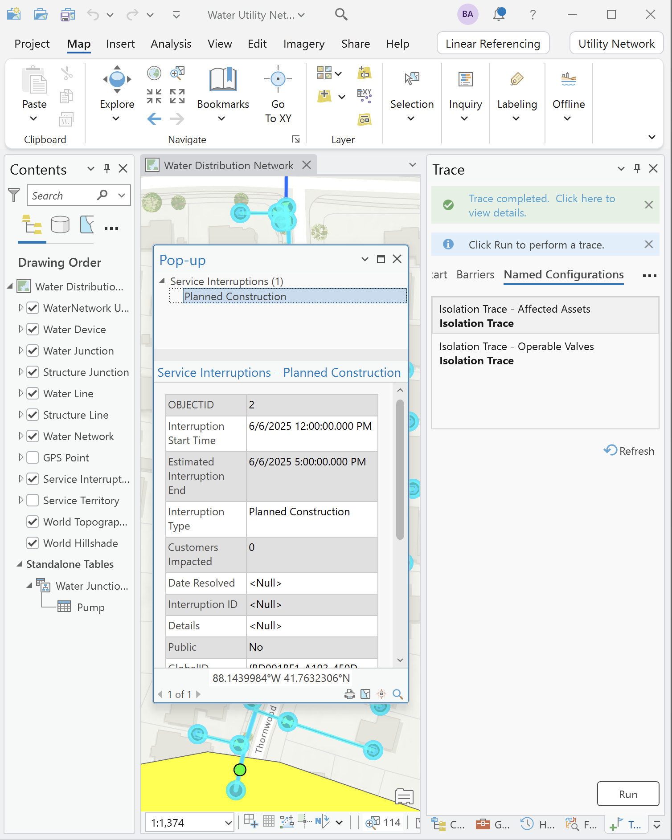The width and height of the screenshot is (672, 840).
Task: Select Isolation Trace - Affected Assets configuration
Action: pyautogui.click(x=545, y=316)
